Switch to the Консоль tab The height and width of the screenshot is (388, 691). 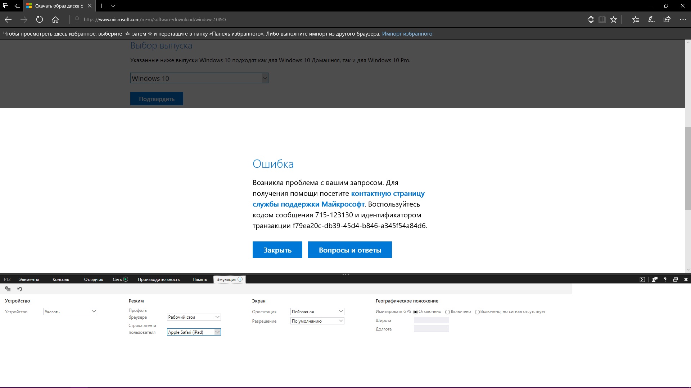(60, 280)
